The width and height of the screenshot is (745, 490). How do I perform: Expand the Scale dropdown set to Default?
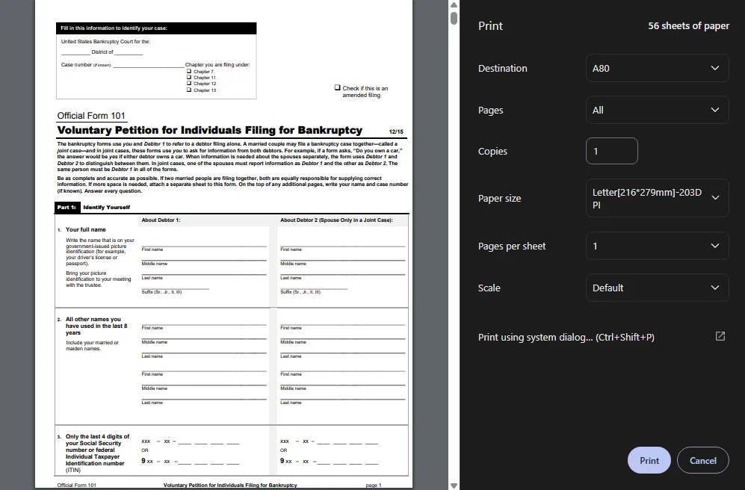[657, 288]
